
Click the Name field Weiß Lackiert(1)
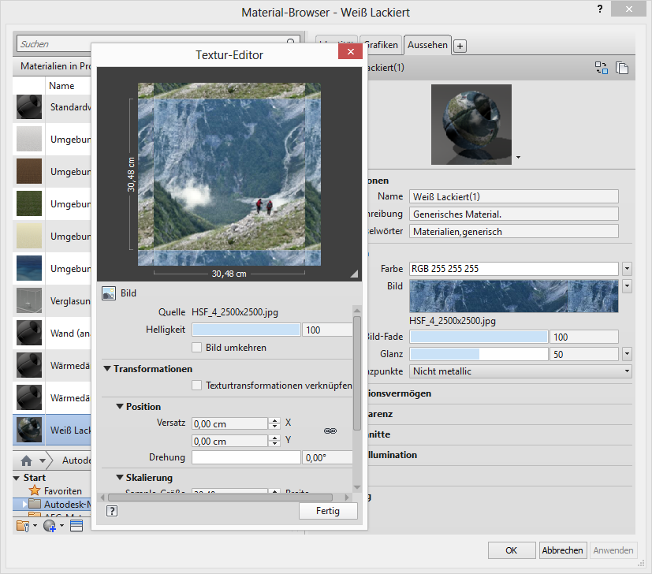pyautogui.click(x=514, y=197)
